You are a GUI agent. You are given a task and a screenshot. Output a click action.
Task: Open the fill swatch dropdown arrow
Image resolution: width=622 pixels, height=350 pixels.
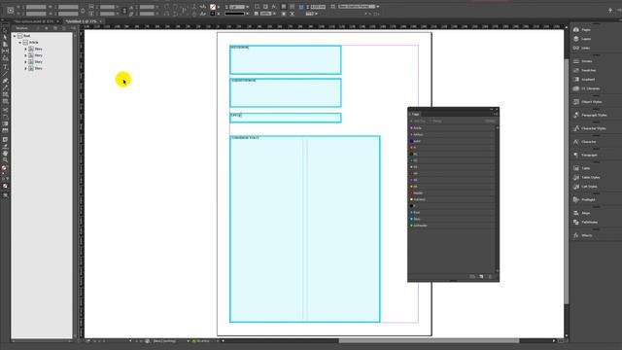tap(219, 7)
